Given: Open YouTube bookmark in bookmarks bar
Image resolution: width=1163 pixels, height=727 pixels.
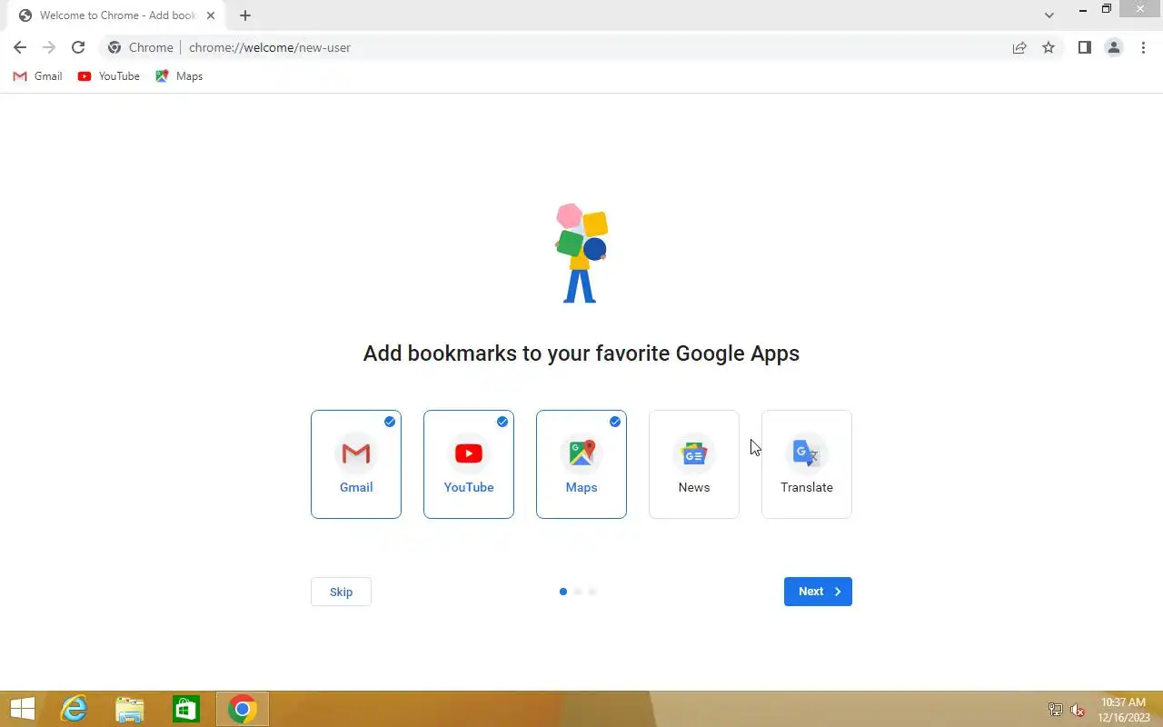Looking at the screenshot, I should click(109, 76).
